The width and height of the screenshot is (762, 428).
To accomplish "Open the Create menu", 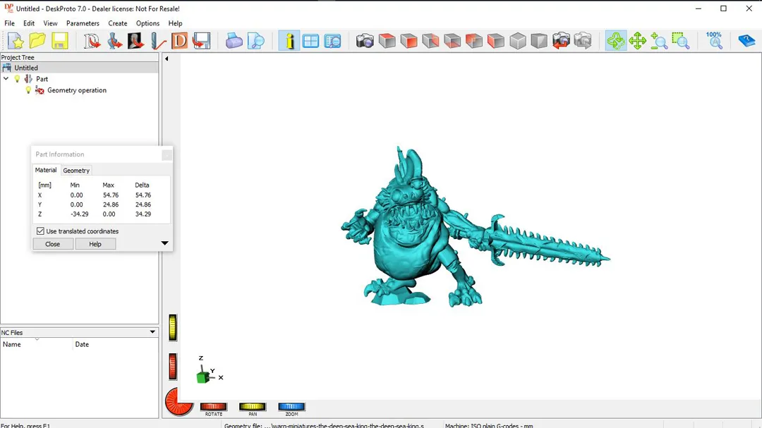I will [x=118, y=23].
